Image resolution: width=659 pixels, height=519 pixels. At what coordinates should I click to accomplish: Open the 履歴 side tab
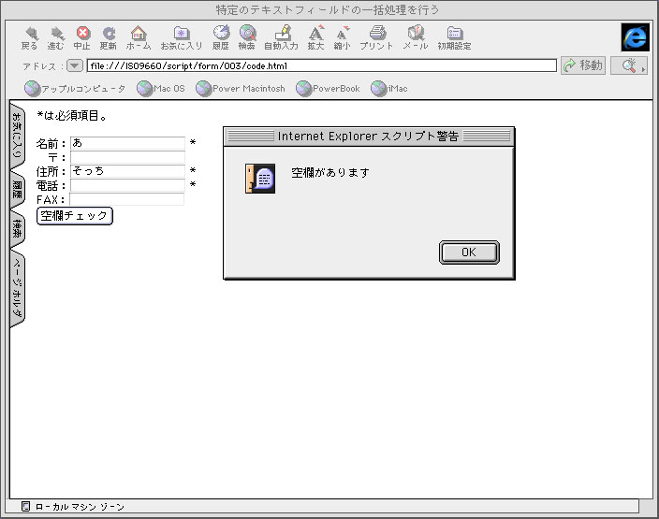point(17,189)
